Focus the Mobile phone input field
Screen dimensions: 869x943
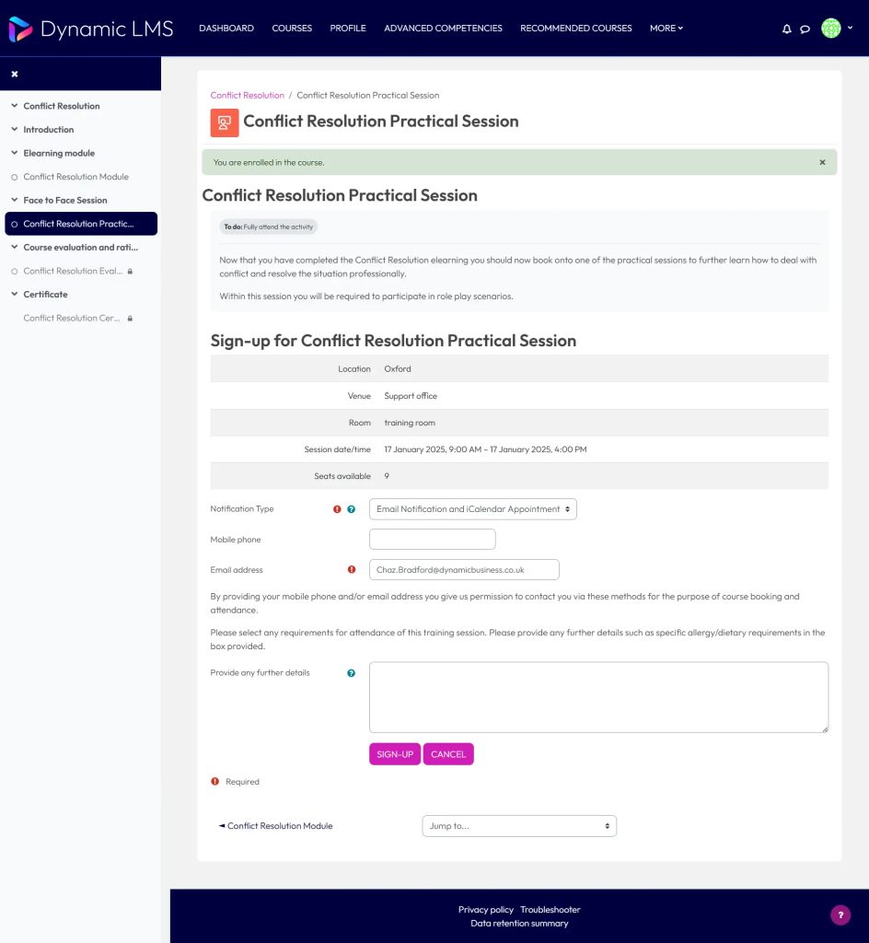pyautogui.click(x=432, y=540)
